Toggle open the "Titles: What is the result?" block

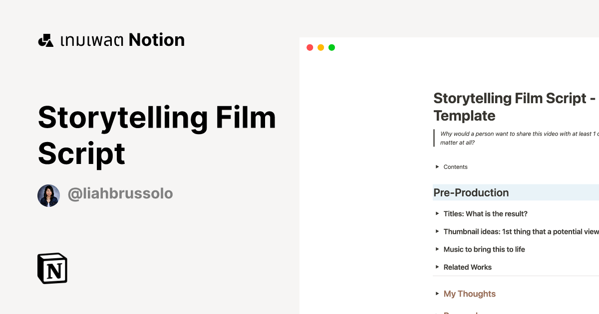click(x=436, y=214)
